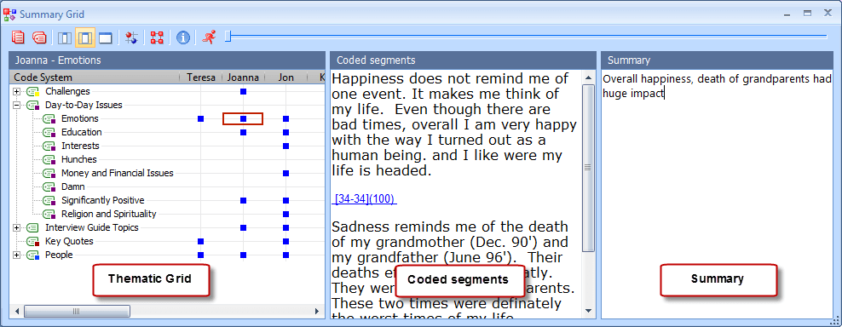This screenshot has height=327, width=842.
Task: Click the coded segments scroll up arrow
Action: (588, 77)
